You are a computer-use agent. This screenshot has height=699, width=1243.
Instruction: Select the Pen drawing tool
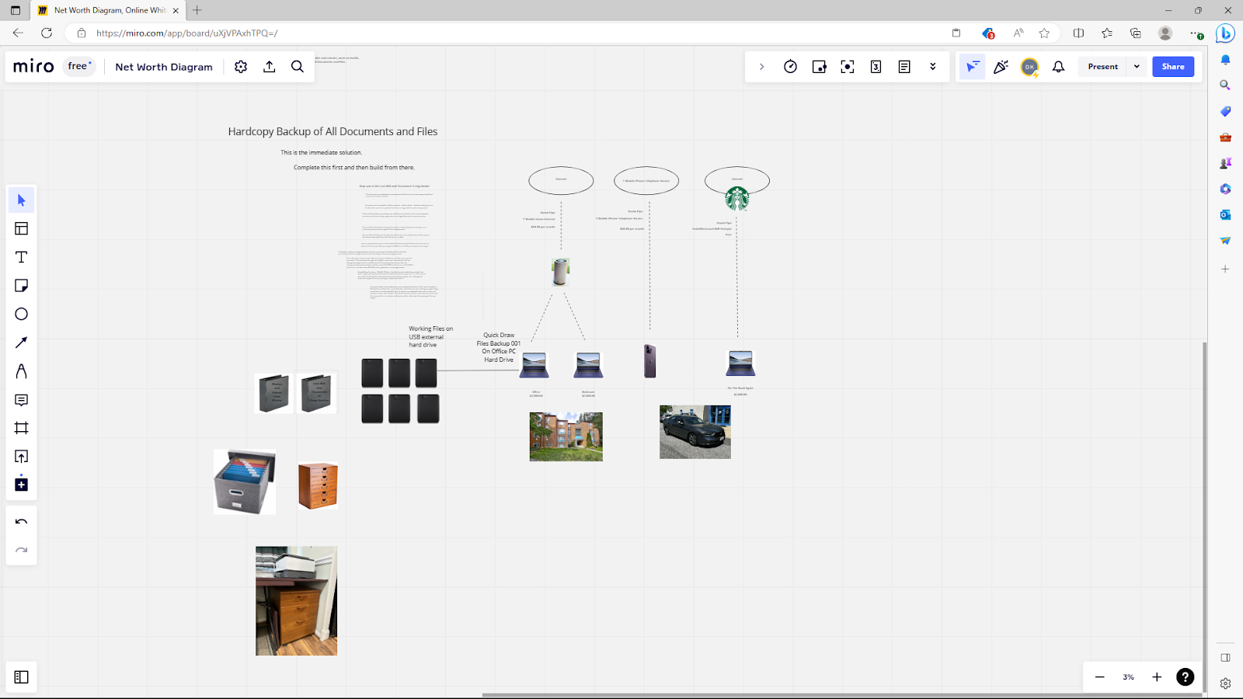pyautogui.click(x=21, y=371)
